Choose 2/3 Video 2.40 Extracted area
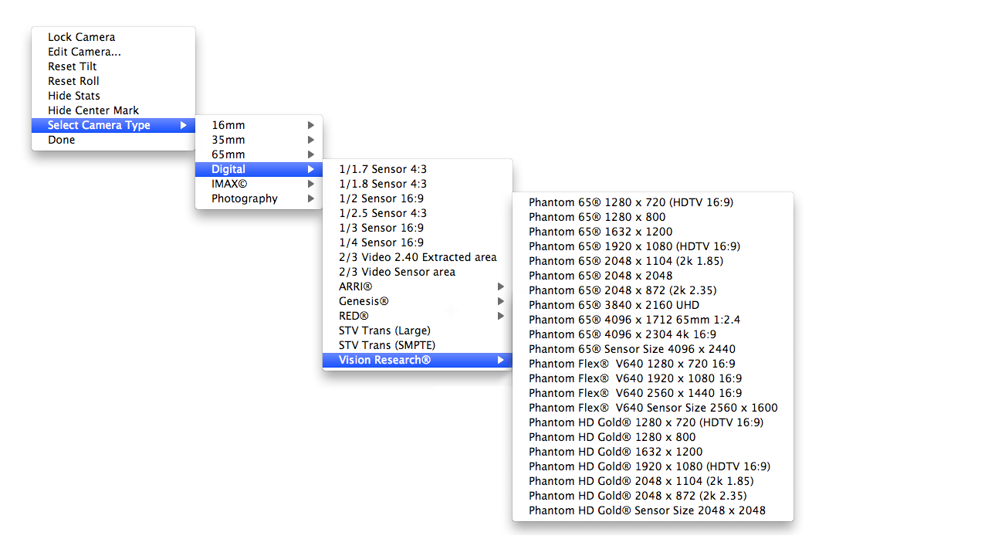This screenshot has height=556, width=988. point(418,257)
